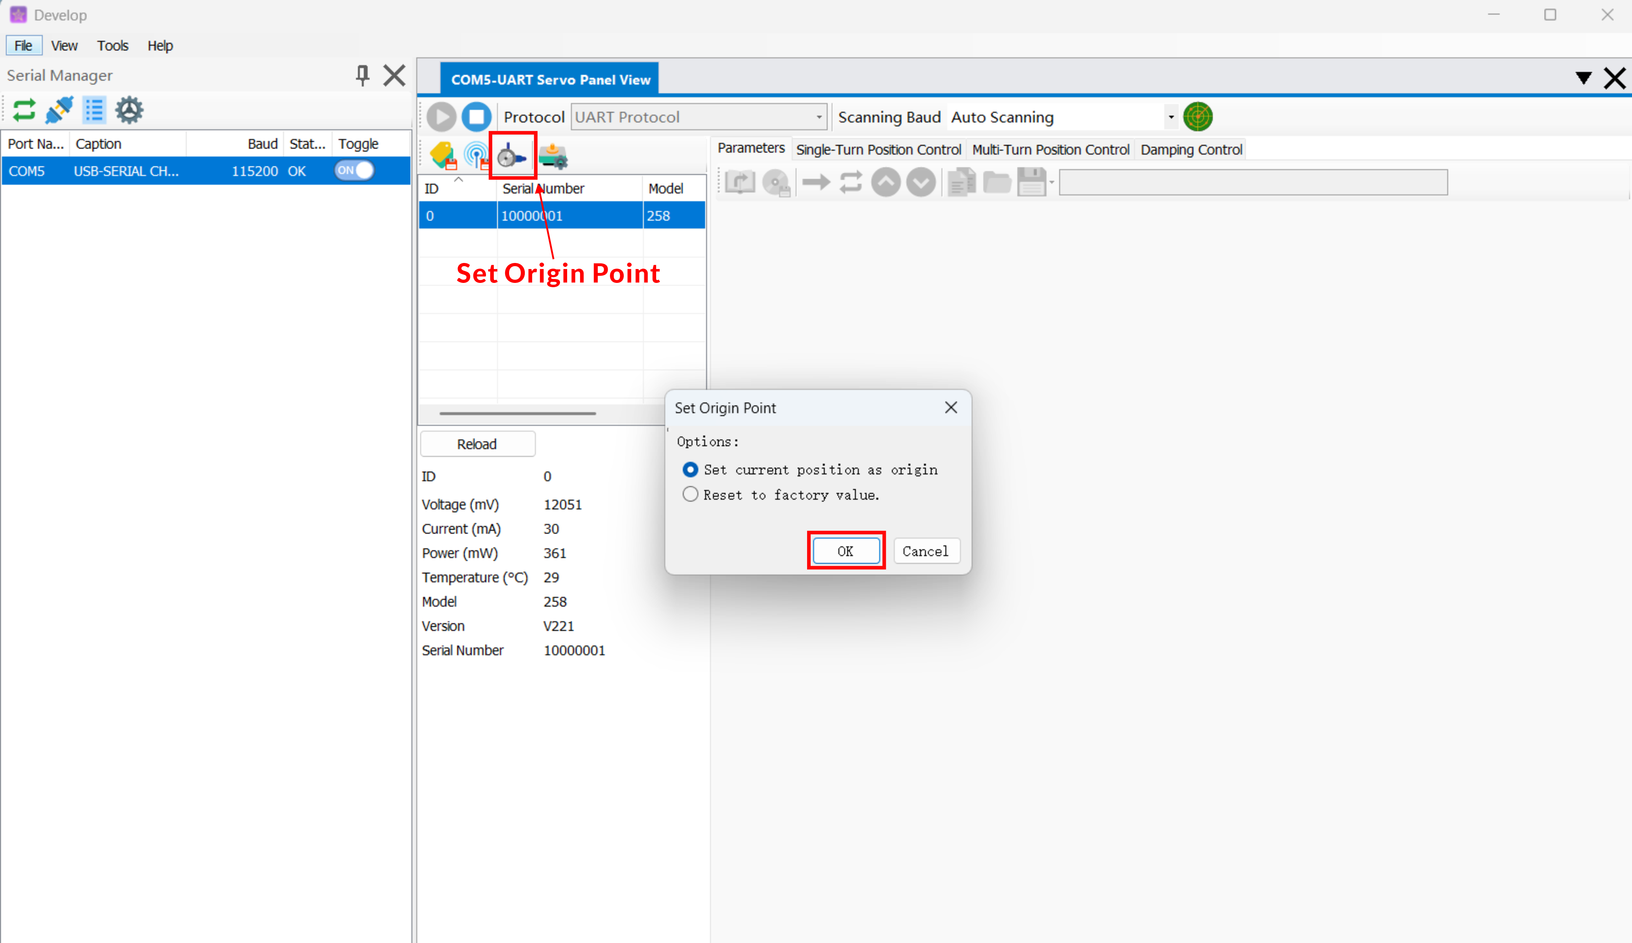This screenshot has height=943, width=1632.
Task: Select 'Reset to factory value' option
Action: [x=690, y=495]
